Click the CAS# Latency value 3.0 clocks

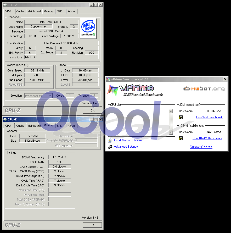(x=60, y=167)
